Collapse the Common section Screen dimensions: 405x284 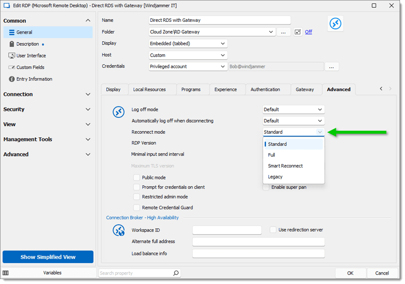88,20
